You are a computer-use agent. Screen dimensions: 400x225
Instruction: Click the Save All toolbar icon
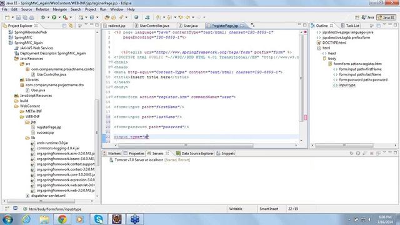click(25, 17)
